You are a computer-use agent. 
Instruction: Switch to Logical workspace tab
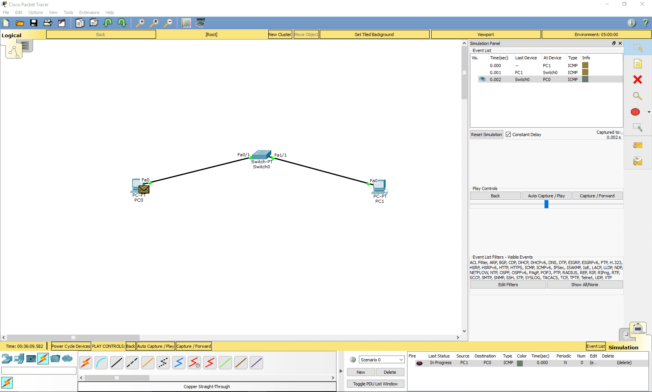click(x=12, y=35)
